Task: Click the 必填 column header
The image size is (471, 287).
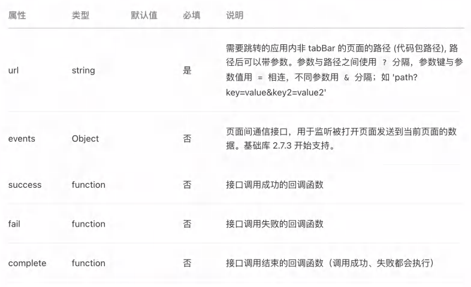Action: point(192,16)
